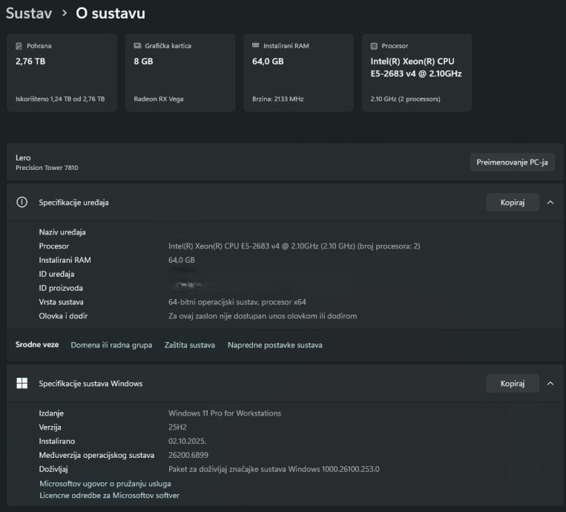The height and width of the screenshot is (512, 566).
Task: Open Domena ili radna grupa link
Action: point(111,345)
